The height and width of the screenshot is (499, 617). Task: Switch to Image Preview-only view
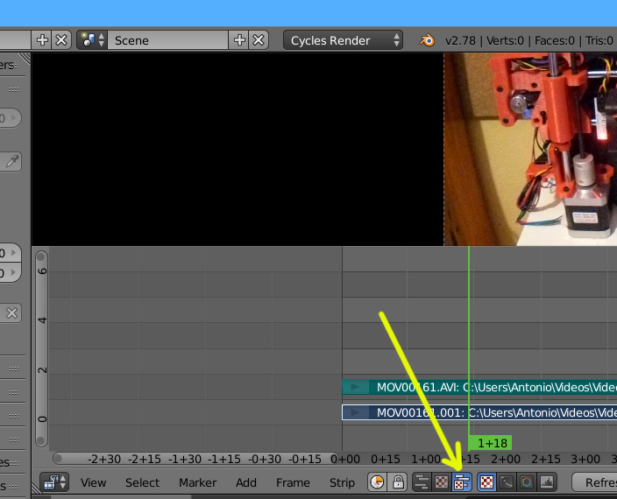pos(442,482)
